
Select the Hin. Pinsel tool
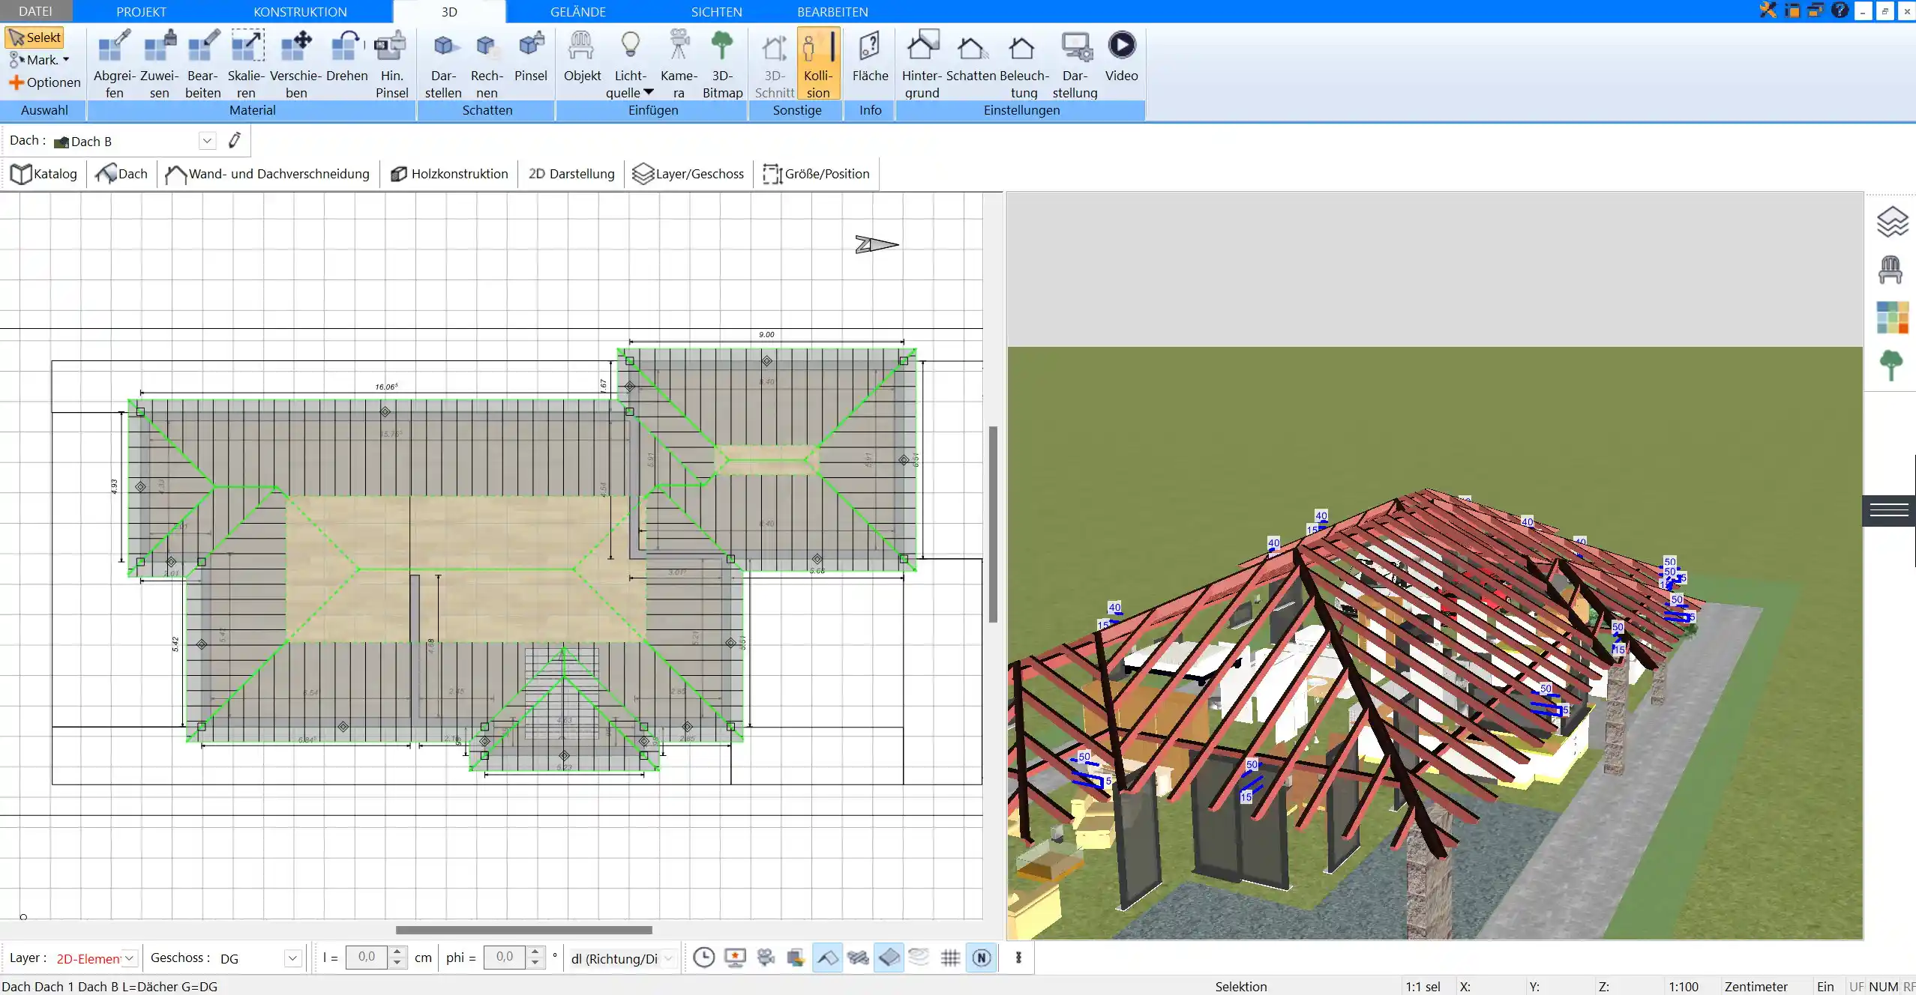coord(391,64)
